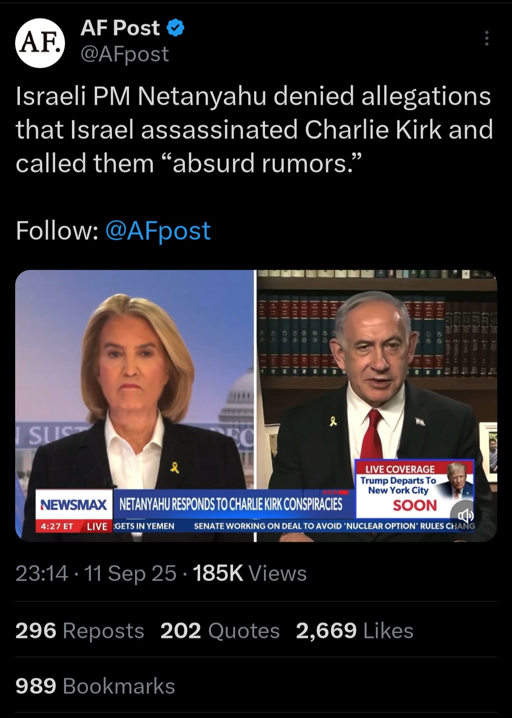This screenshot has width=512, height=718.
Task: Open the @AFpost mention link
Action: 158,231
